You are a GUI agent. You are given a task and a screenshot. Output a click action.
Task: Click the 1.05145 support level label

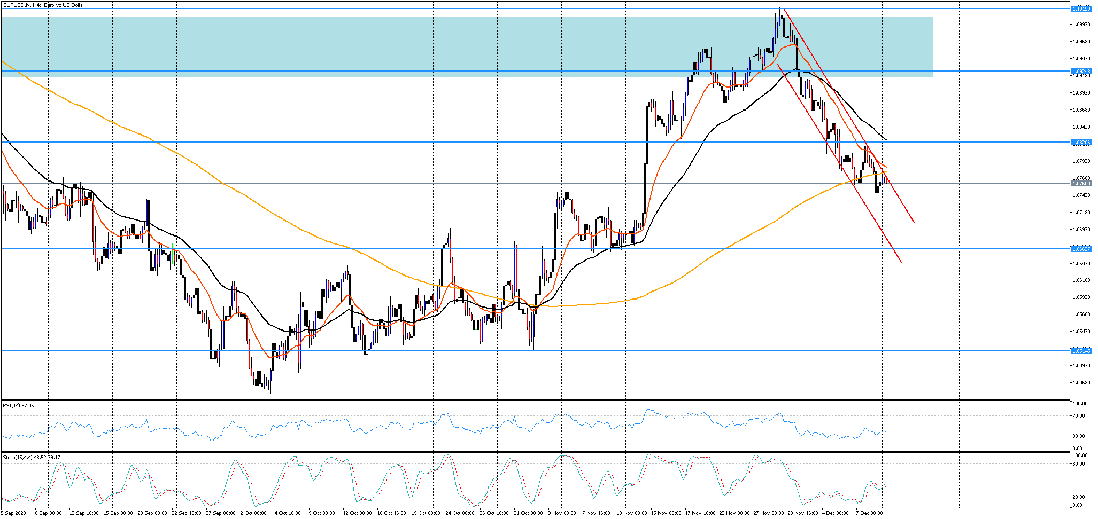pyautogui.click(x=1081, y=351)
